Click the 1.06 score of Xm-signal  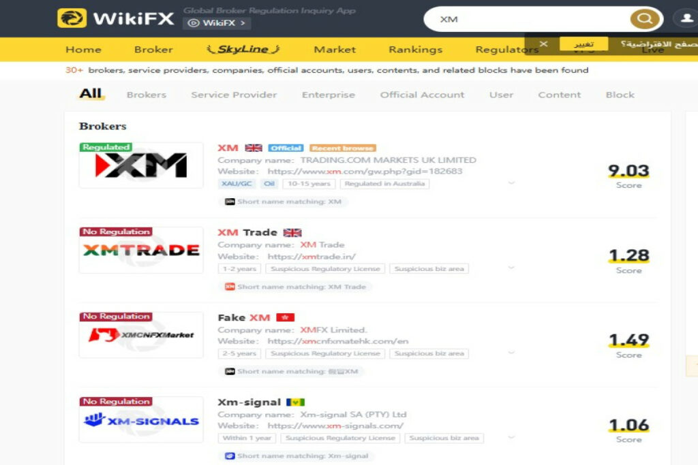(628, 426)
